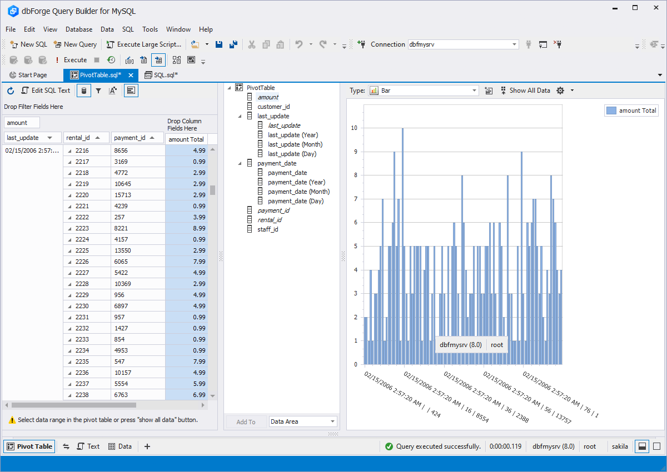The width and height of the screenshot is (667, 472).
Task: Click Edit SQL Text button
Action: click(x=46, y=91)
